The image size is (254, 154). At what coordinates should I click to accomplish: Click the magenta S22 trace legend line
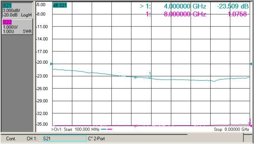110,129
